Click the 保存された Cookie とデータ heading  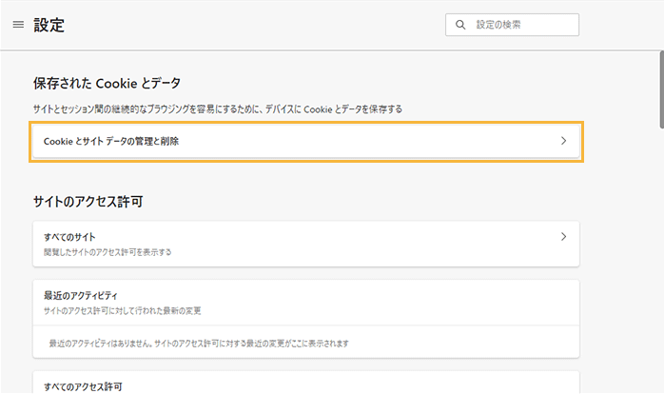pos(107,84)
